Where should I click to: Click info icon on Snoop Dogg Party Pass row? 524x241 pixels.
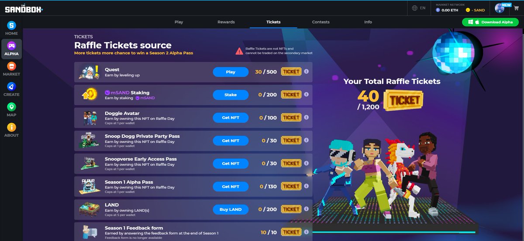pyautogui.click(x=307, y=140)
